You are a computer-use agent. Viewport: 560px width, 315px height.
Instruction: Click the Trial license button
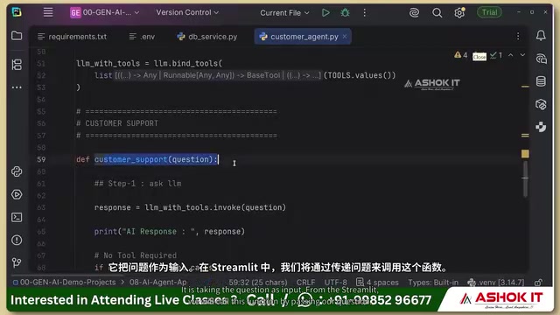(489, 12)
